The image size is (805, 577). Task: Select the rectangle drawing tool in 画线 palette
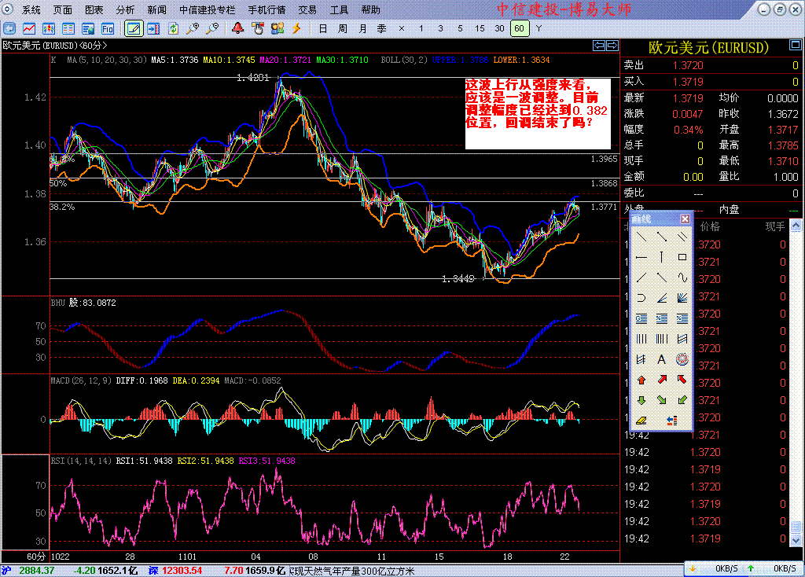pos(682,256)
